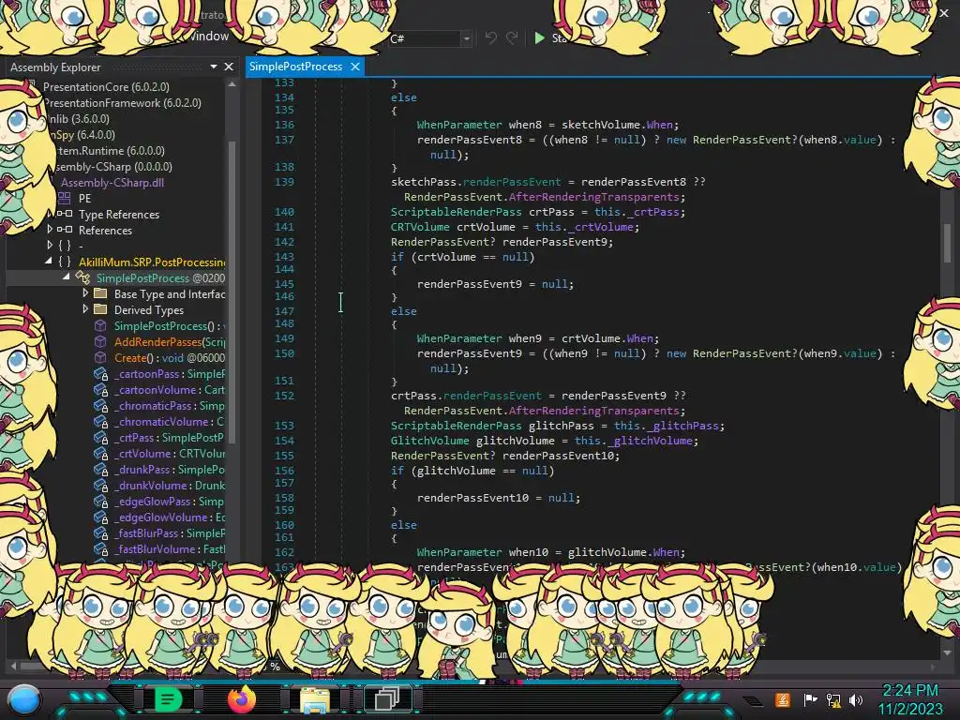This screenshot has height=720, width=960.
Task: Click the stacked-windows taskbar icon
Action: click(x=387, y=698)
